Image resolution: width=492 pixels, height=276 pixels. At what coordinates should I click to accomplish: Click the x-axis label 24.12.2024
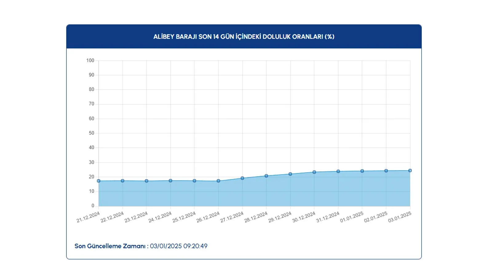(x=160, y=217)
